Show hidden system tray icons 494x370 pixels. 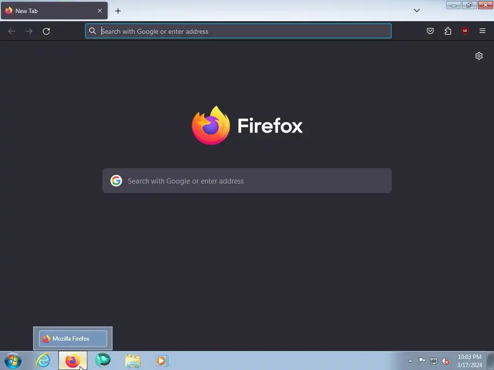(410, 361)
